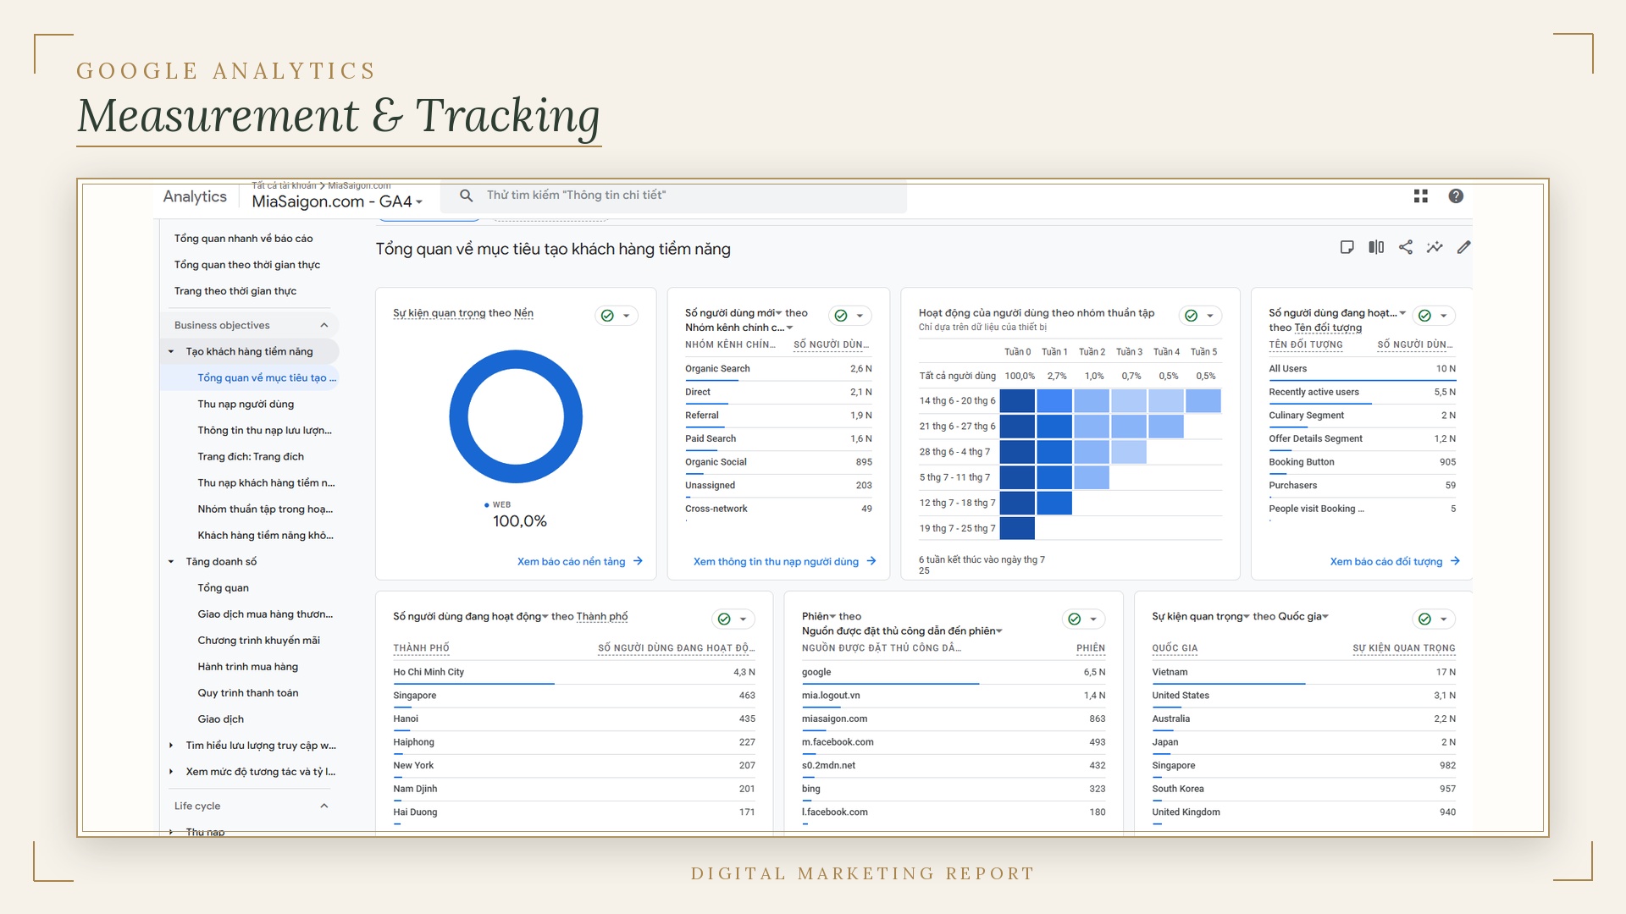This screenshot has height=914, width=1626.
Task: Click check status icon on Số người dùng mới card
Action: point(841,316)
